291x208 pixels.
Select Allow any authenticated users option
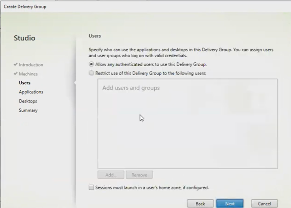[91, 64]
